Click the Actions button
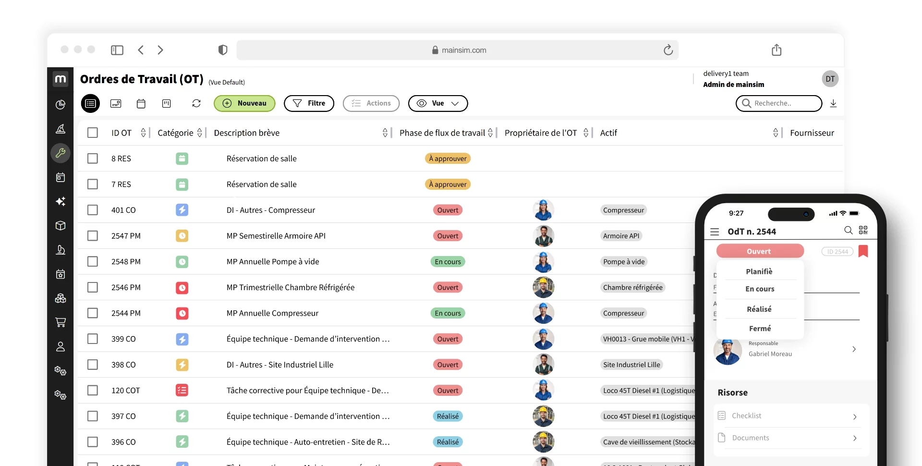 click(x=371, y=103)
